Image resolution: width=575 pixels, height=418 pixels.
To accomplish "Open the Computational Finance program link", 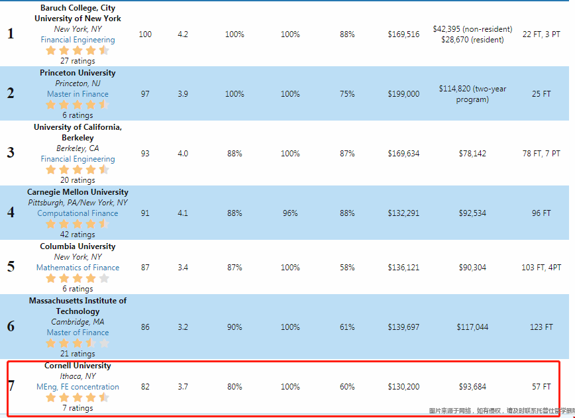I will click(x=78, y=213).
